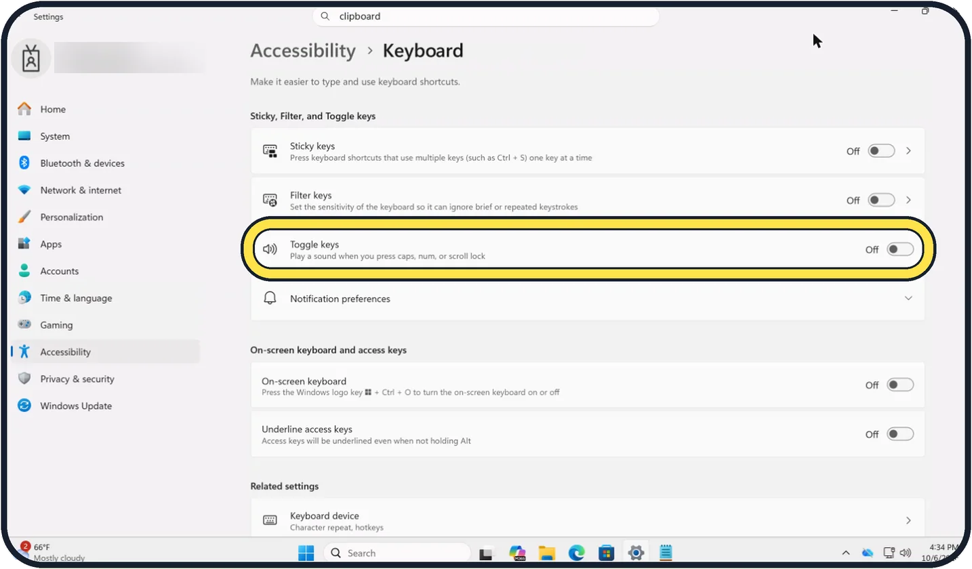This screenshot has height=569, width=972.
Task: Click the "Sticky, Filter, and Toggle keys" heading
Action: 312,116
